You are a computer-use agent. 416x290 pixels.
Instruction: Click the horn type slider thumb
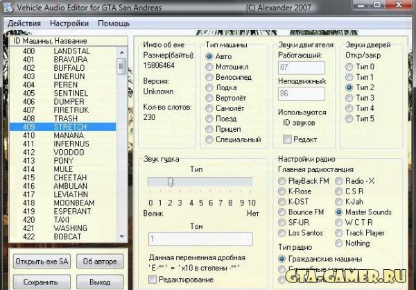click(x=171, y=182)
